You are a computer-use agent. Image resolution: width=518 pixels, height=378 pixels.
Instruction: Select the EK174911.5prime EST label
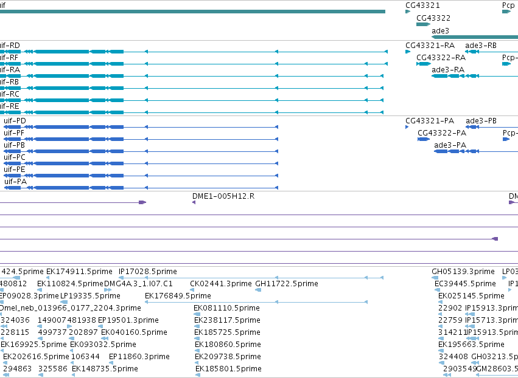pos(79,272)
